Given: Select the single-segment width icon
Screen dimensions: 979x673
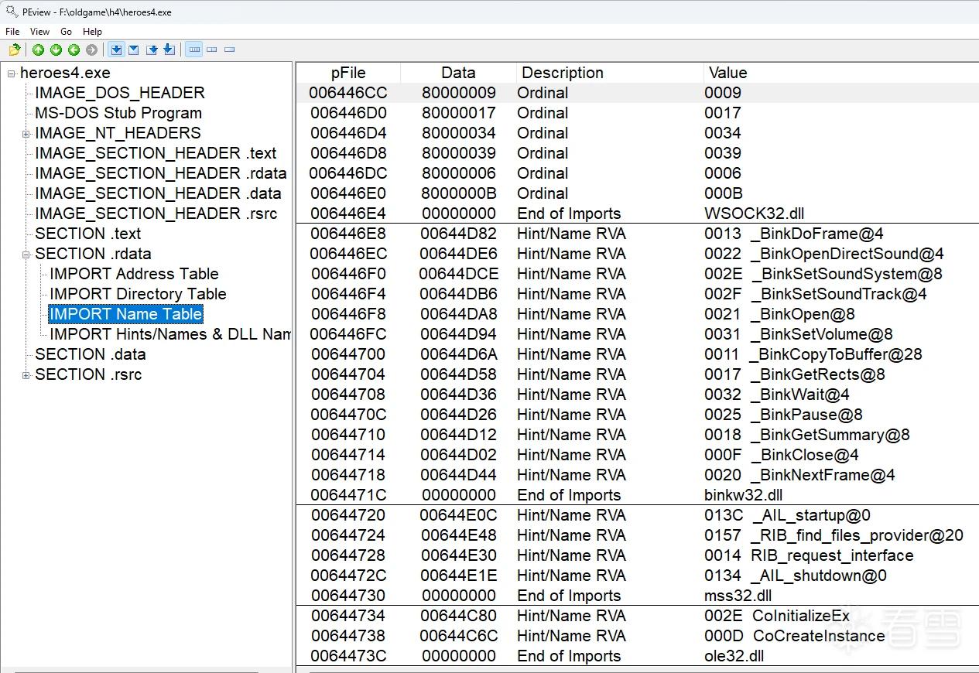Looking at the screenshot, I should (230, 50).
